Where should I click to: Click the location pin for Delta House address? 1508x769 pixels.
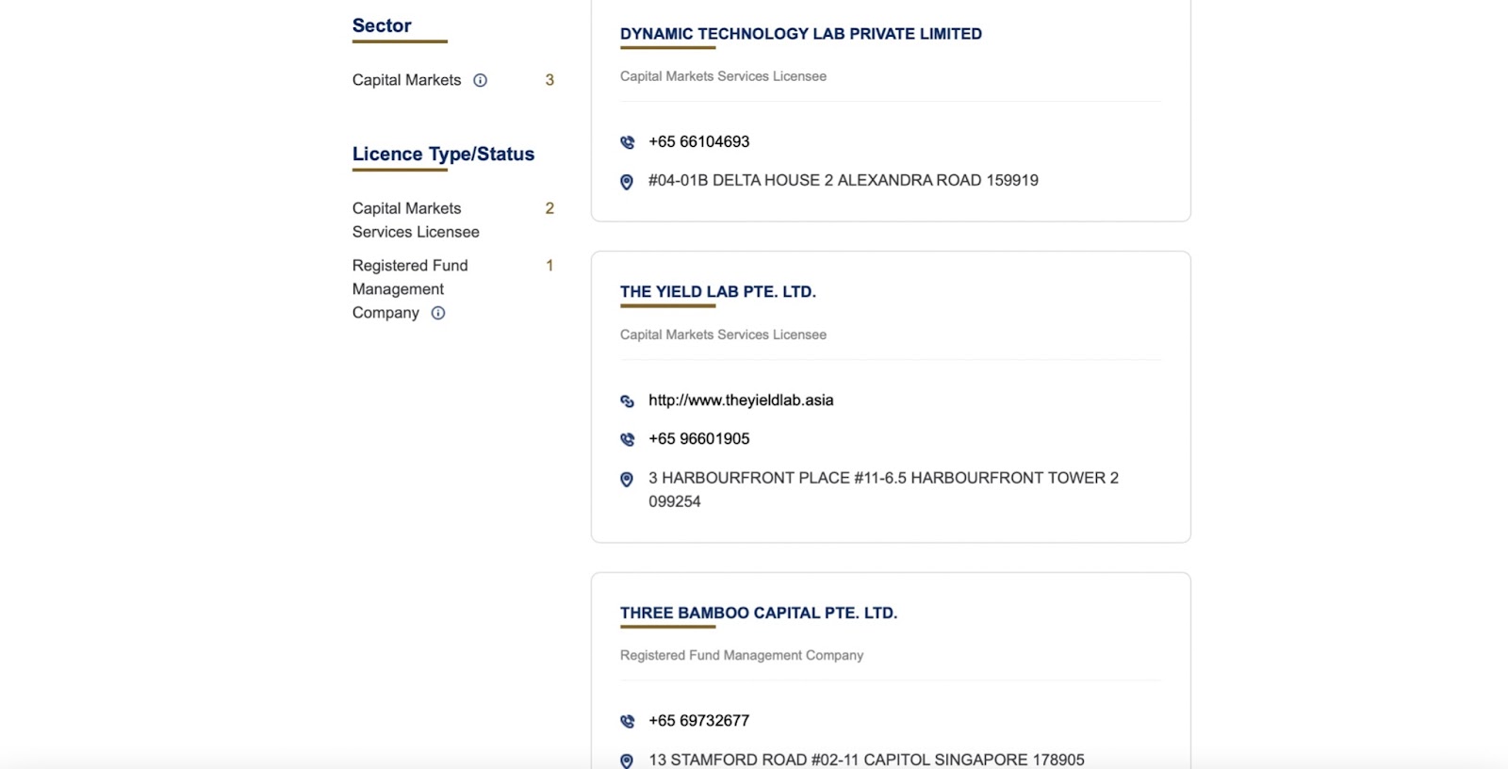click(x=627, y=182)
